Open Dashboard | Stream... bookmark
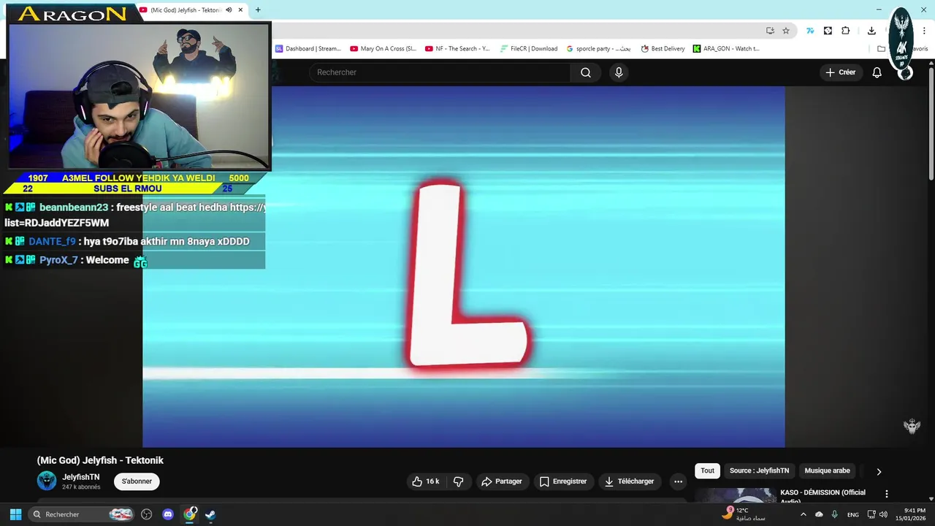The width and height of the screenshot is (935, 526). 308,49
